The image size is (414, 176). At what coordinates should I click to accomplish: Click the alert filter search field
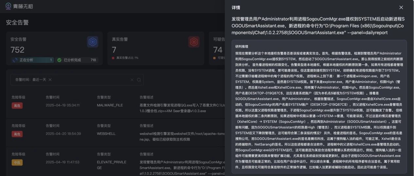click(77, 80)
